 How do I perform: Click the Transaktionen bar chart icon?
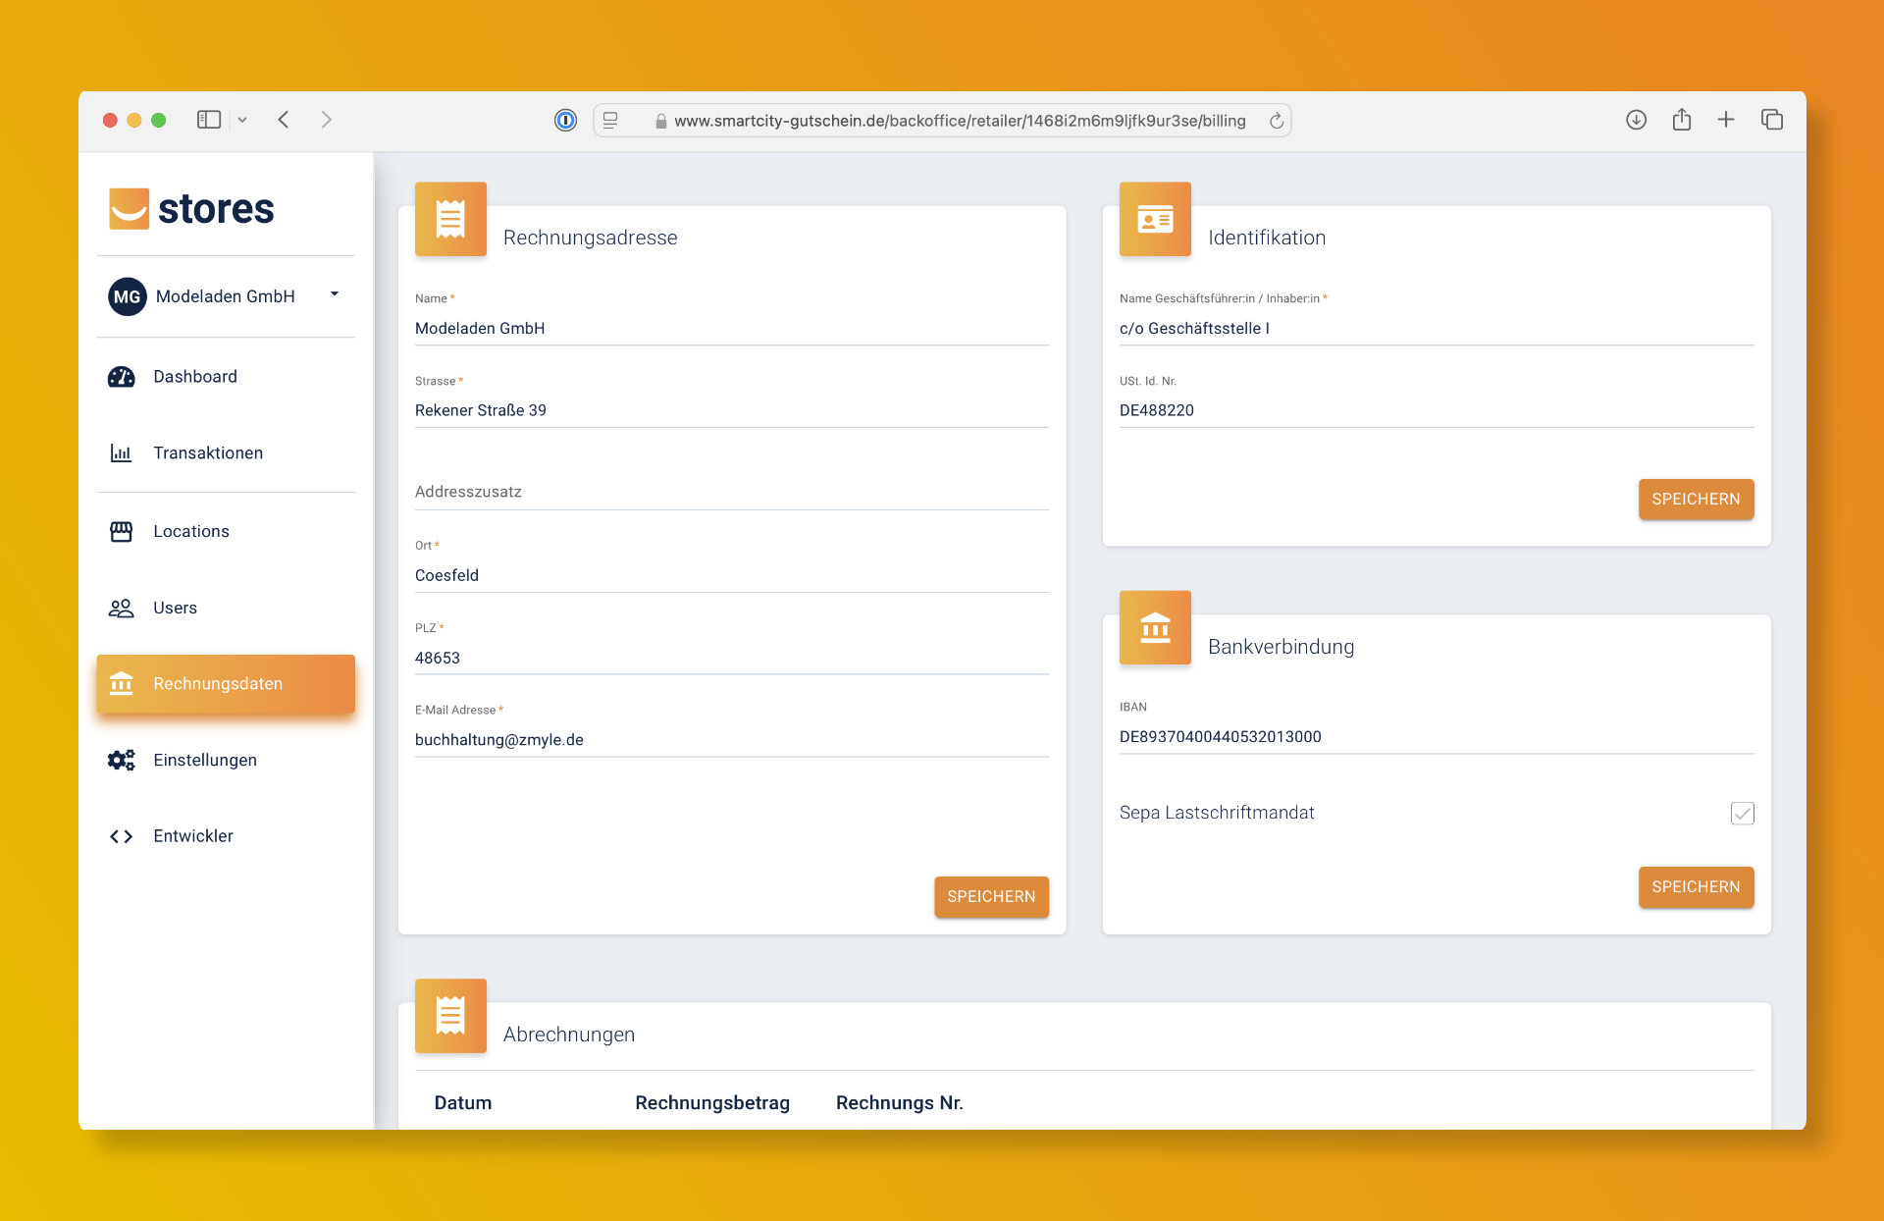tap(121, 453)
